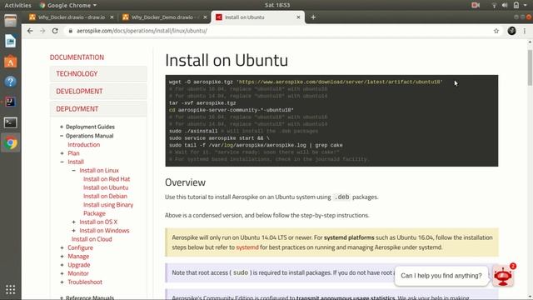Open the Install on Red Hat link
Viewport: 533px width, 300px height.
107,179
